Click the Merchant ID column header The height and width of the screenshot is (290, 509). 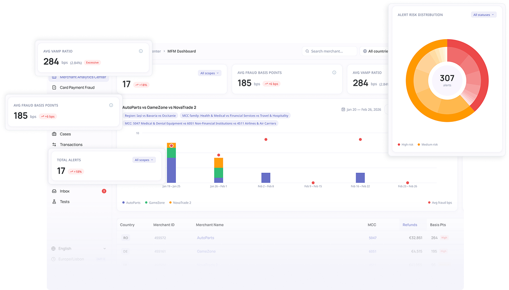click(164, 225)
